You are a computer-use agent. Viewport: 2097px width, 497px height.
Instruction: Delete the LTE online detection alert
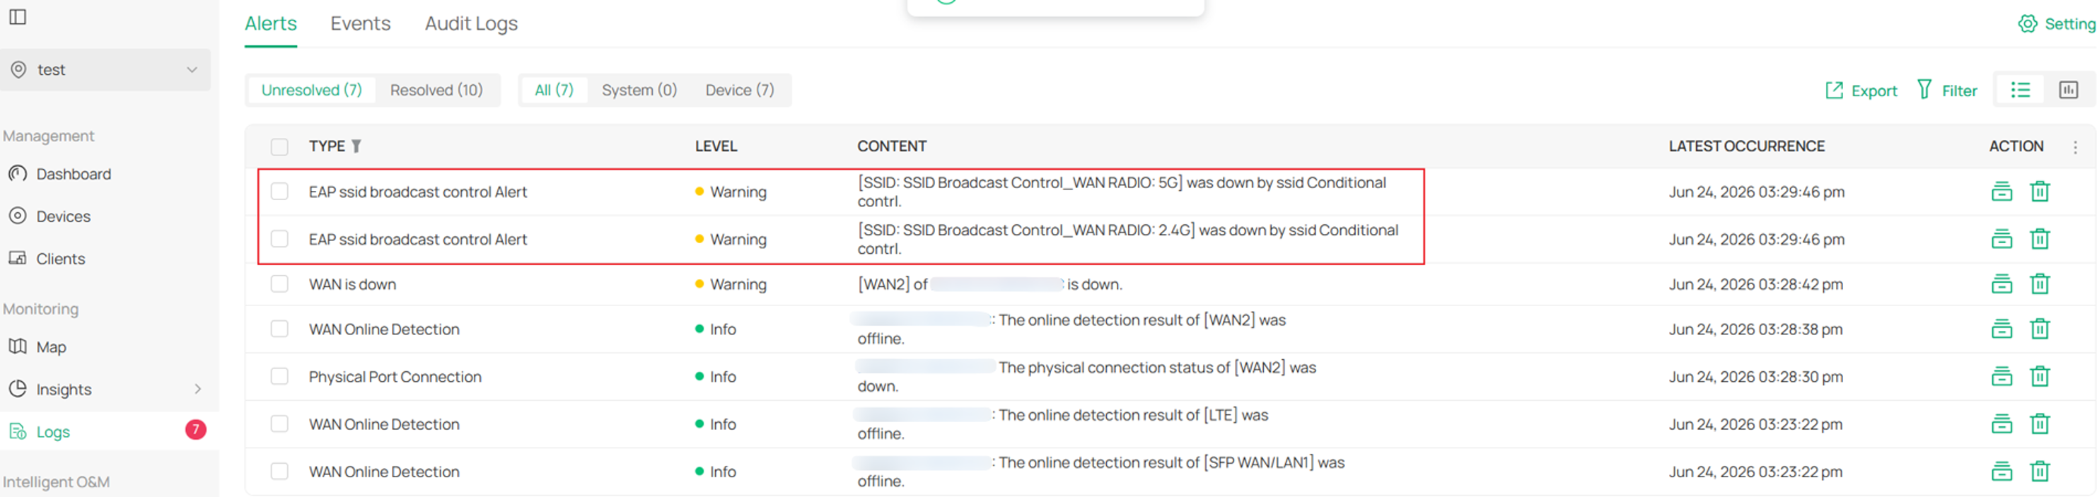2040,423
